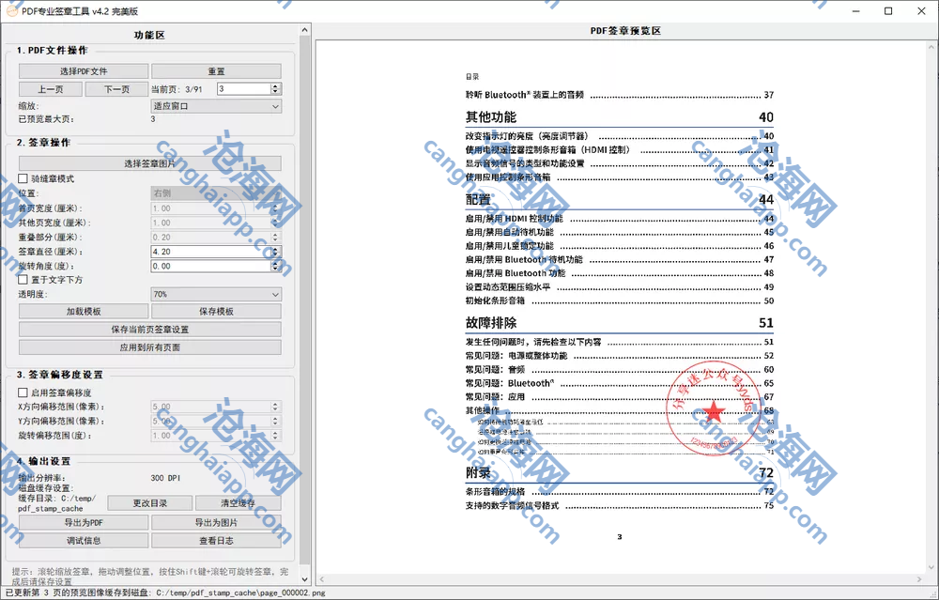
Task: Enable the 启用签章偏移度 checkbox
Action: 23,392
